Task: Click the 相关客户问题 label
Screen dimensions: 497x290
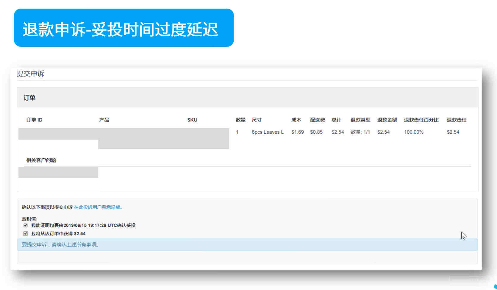Action: tap(41, 160)
